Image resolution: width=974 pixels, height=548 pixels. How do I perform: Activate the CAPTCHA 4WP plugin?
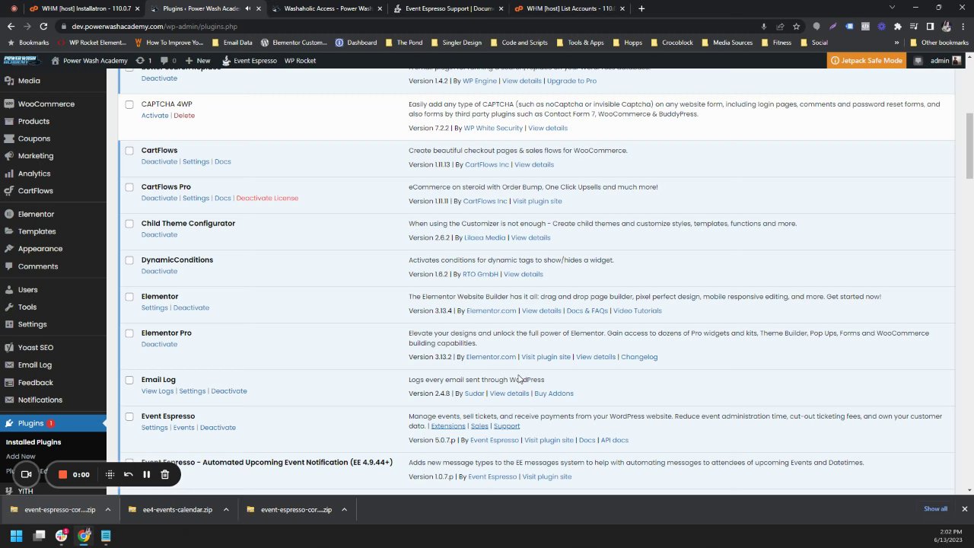pyautogui.click(x=154, y=116)
